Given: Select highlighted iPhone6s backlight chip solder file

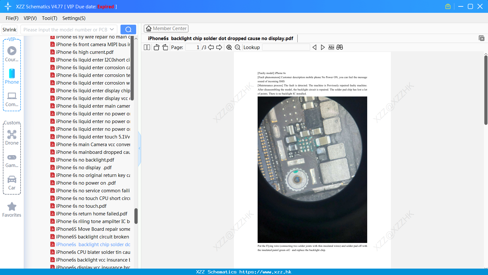Looking at the screenshot, I should pos(90,245).
